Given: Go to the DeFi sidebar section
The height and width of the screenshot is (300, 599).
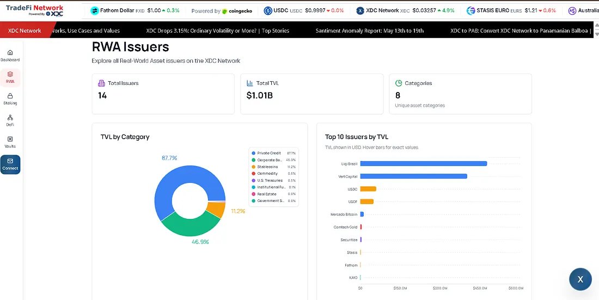Looking at the screenshot, I should [10, 121].
